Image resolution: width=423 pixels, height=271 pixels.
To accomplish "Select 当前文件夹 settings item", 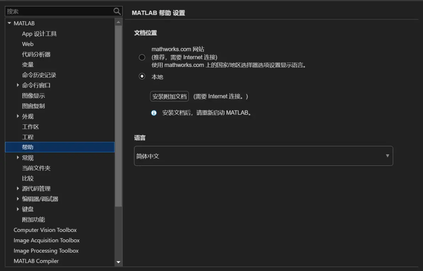I will [36, 168].
